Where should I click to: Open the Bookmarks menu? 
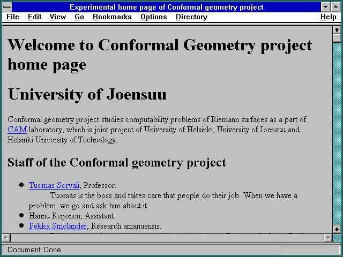coord(112,17)
